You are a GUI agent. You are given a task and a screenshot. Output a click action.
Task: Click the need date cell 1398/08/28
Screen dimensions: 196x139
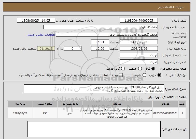pyautogui.click(x=20, y=113)
